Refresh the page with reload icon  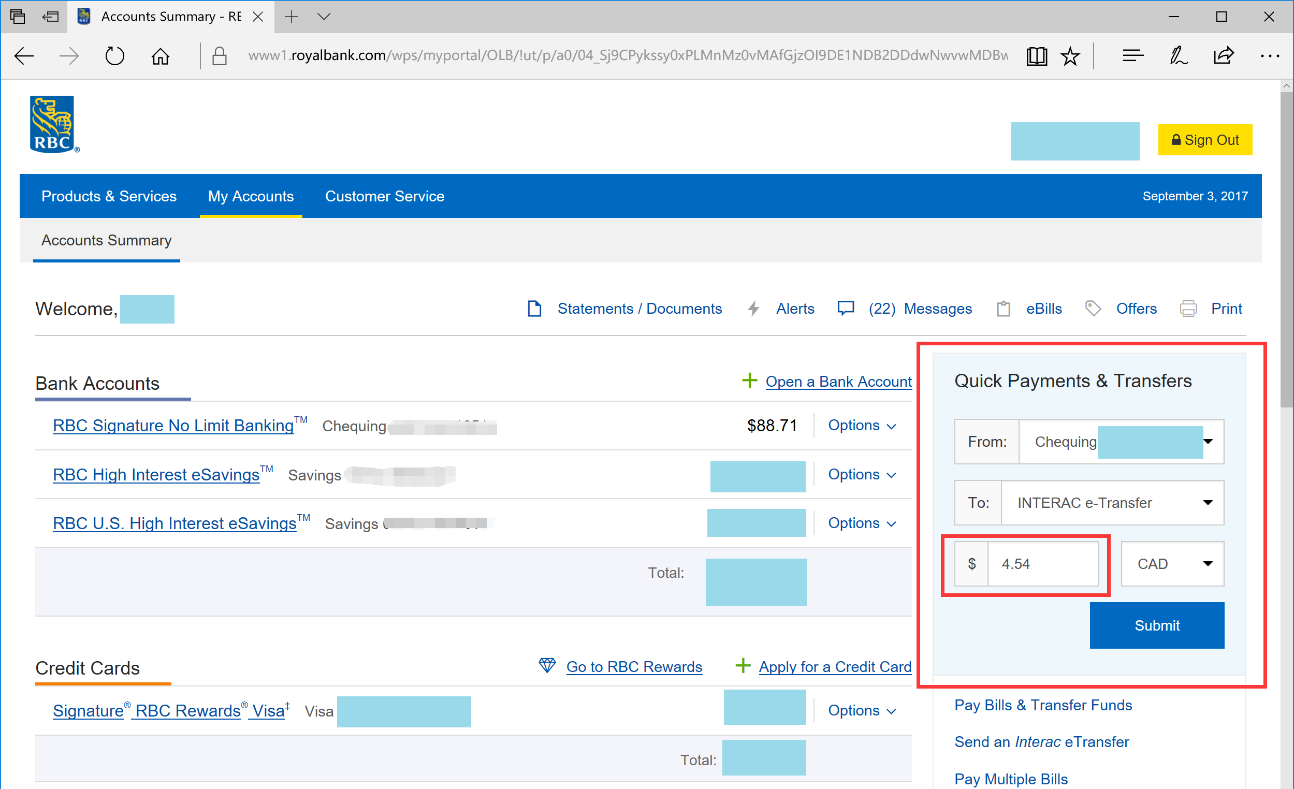tap(114, 55)
